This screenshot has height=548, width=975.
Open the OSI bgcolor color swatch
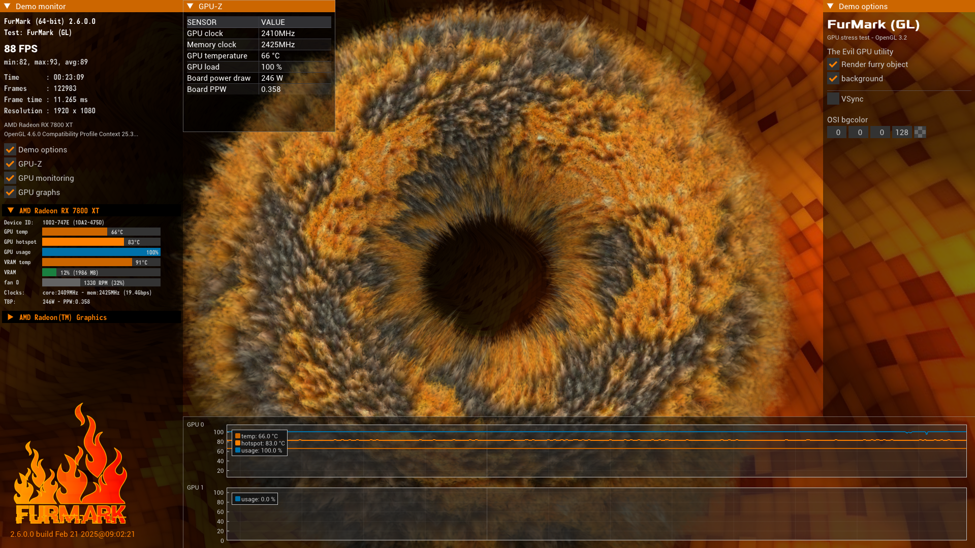click(x=920, y=132)
